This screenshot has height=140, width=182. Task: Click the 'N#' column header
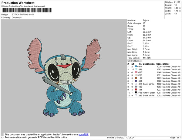(133, 64)
